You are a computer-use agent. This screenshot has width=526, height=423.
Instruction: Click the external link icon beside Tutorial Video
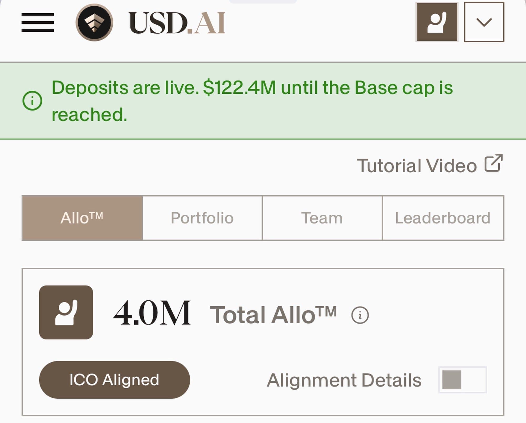coord(493,163)
